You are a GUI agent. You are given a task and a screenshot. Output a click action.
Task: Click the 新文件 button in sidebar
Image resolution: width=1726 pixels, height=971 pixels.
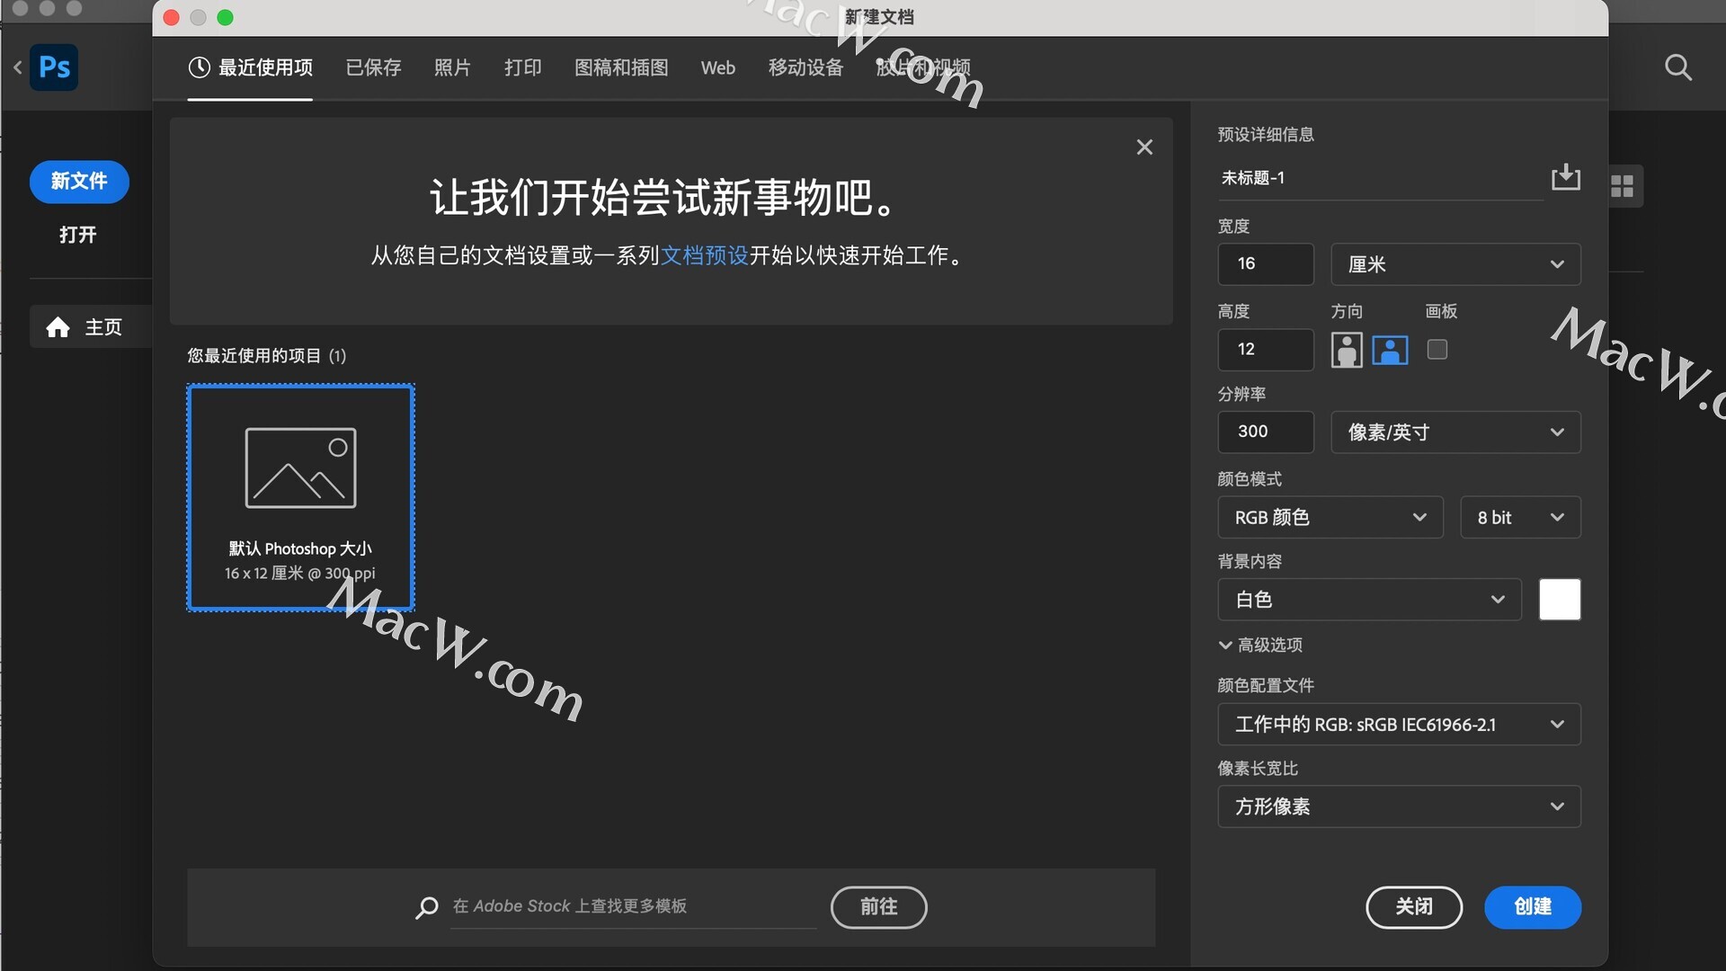click(x=79, y=181)
